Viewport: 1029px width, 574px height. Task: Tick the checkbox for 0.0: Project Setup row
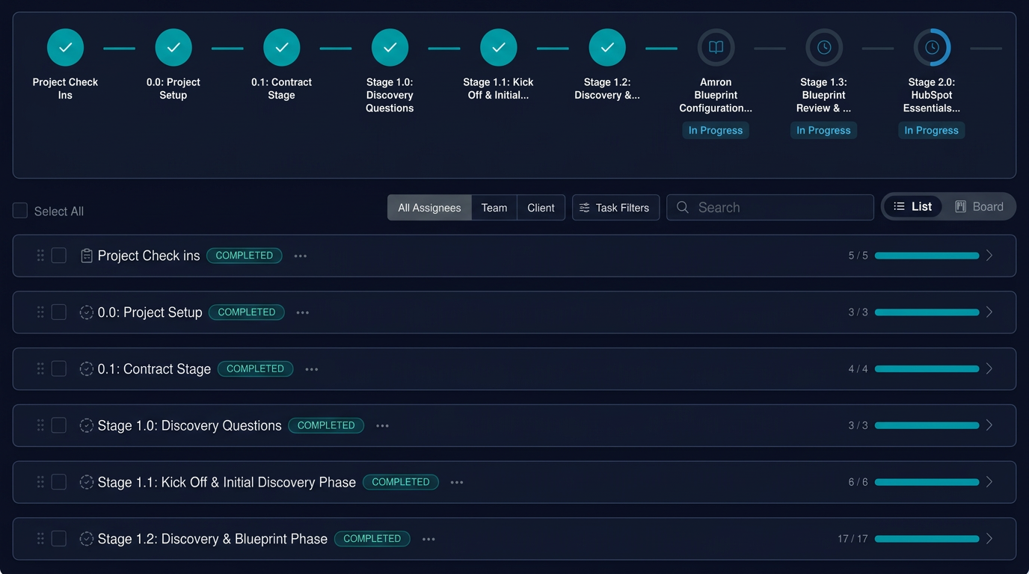[59, 312]
